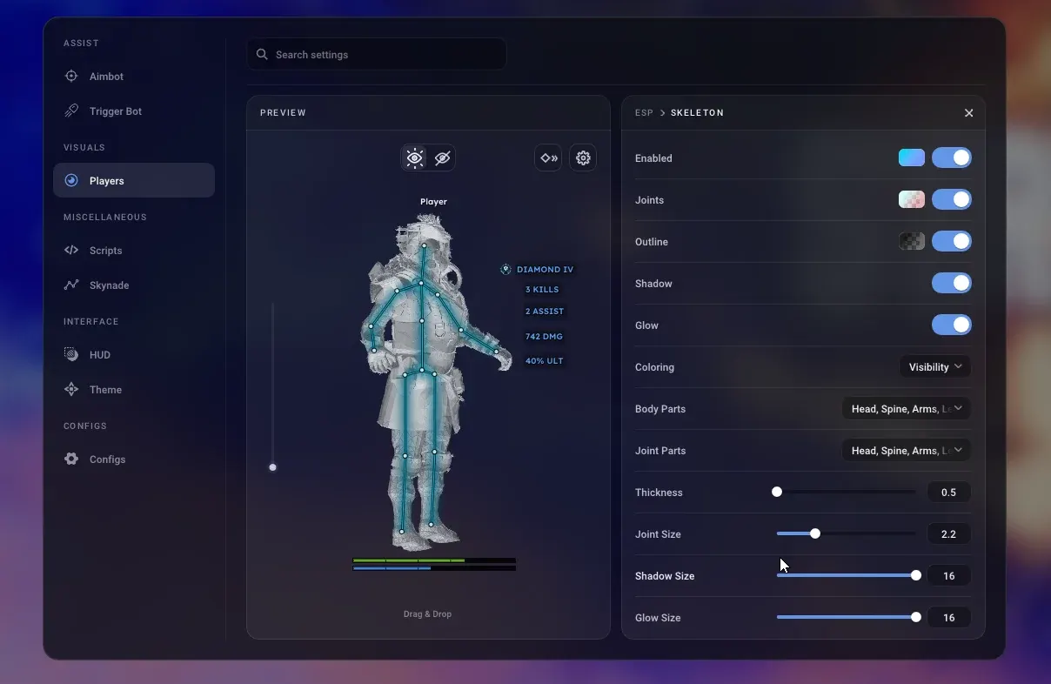Image resolution: width=1051 pixels, height=684 pixels.
Task: Click the HUD icon in sidebar
Action: [71, 355]
